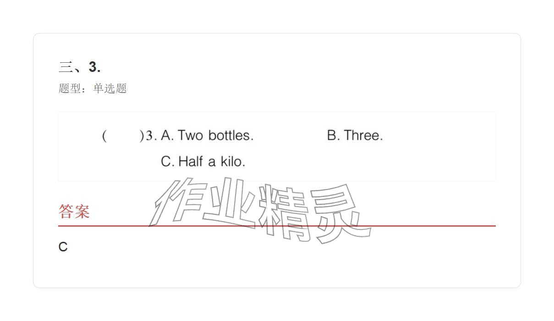554x321 pixels.
Task: Select the "B." option letter
Action: click(x=333, y=136)
